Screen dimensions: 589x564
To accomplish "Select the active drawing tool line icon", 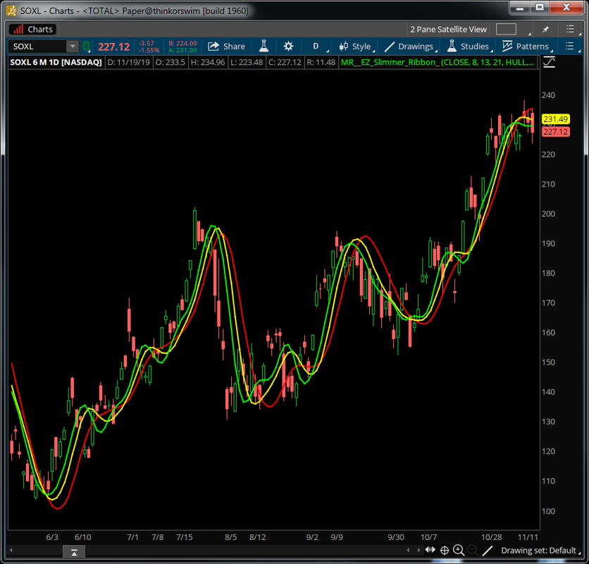I will click(x=488, y=551).
